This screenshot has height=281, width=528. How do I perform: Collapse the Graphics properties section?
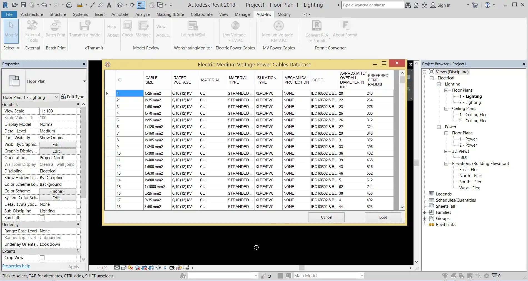78,104
